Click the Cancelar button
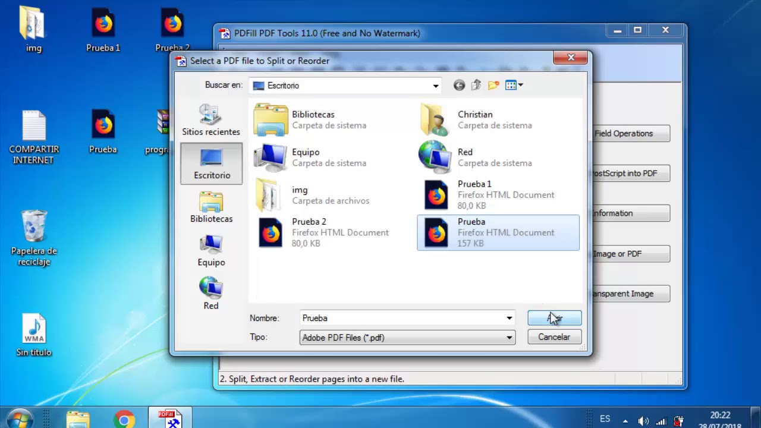 [x=554, y=337]
